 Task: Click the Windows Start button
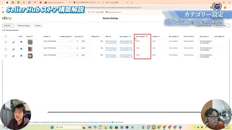click(x=52, y=127)
